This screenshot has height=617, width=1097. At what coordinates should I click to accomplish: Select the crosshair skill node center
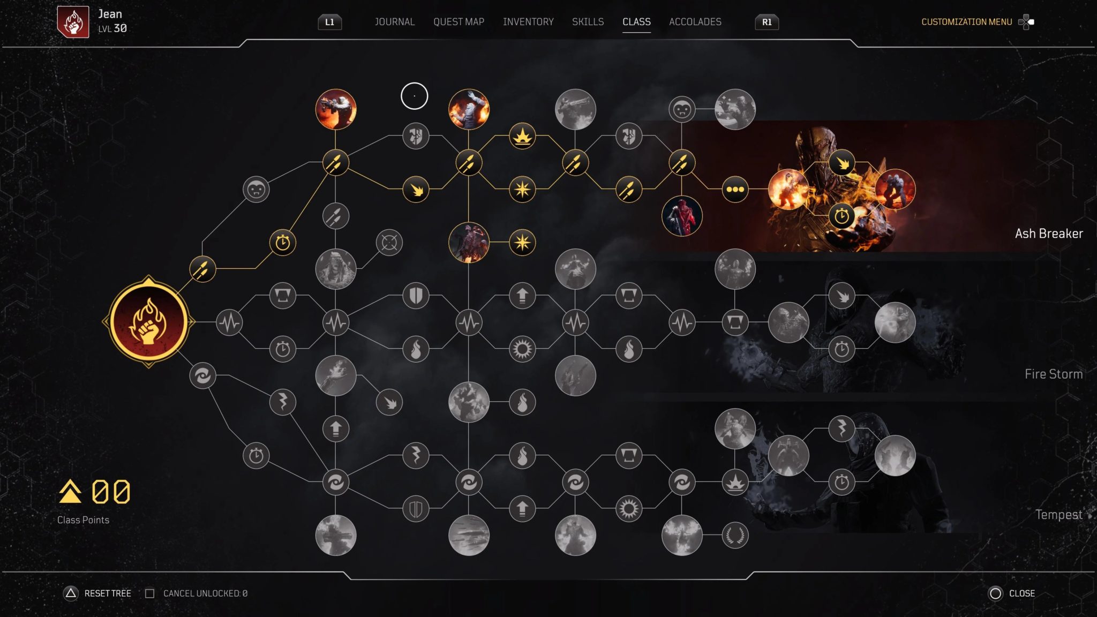[389, 242]
